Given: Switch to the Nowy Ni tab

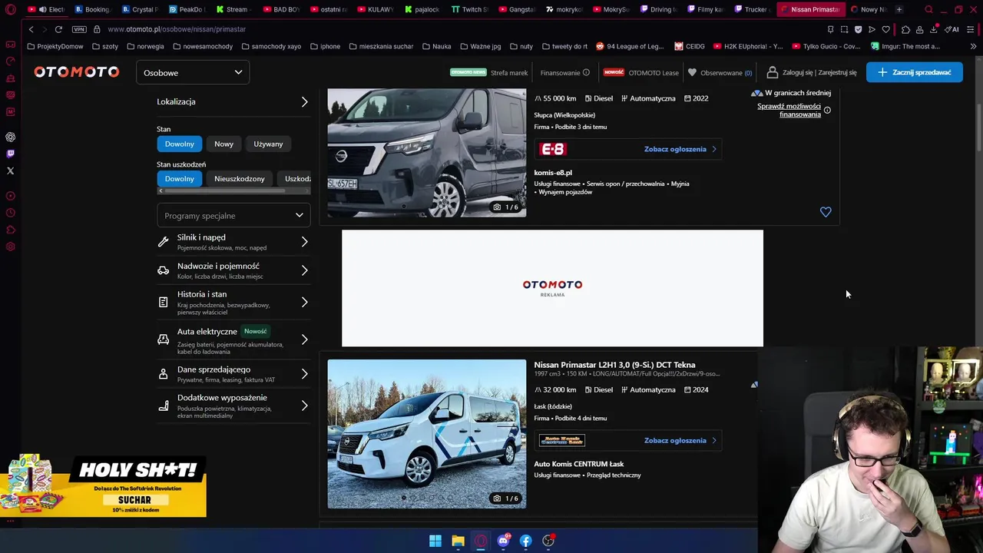Looking at the screenshot, I should pos(867,9).
